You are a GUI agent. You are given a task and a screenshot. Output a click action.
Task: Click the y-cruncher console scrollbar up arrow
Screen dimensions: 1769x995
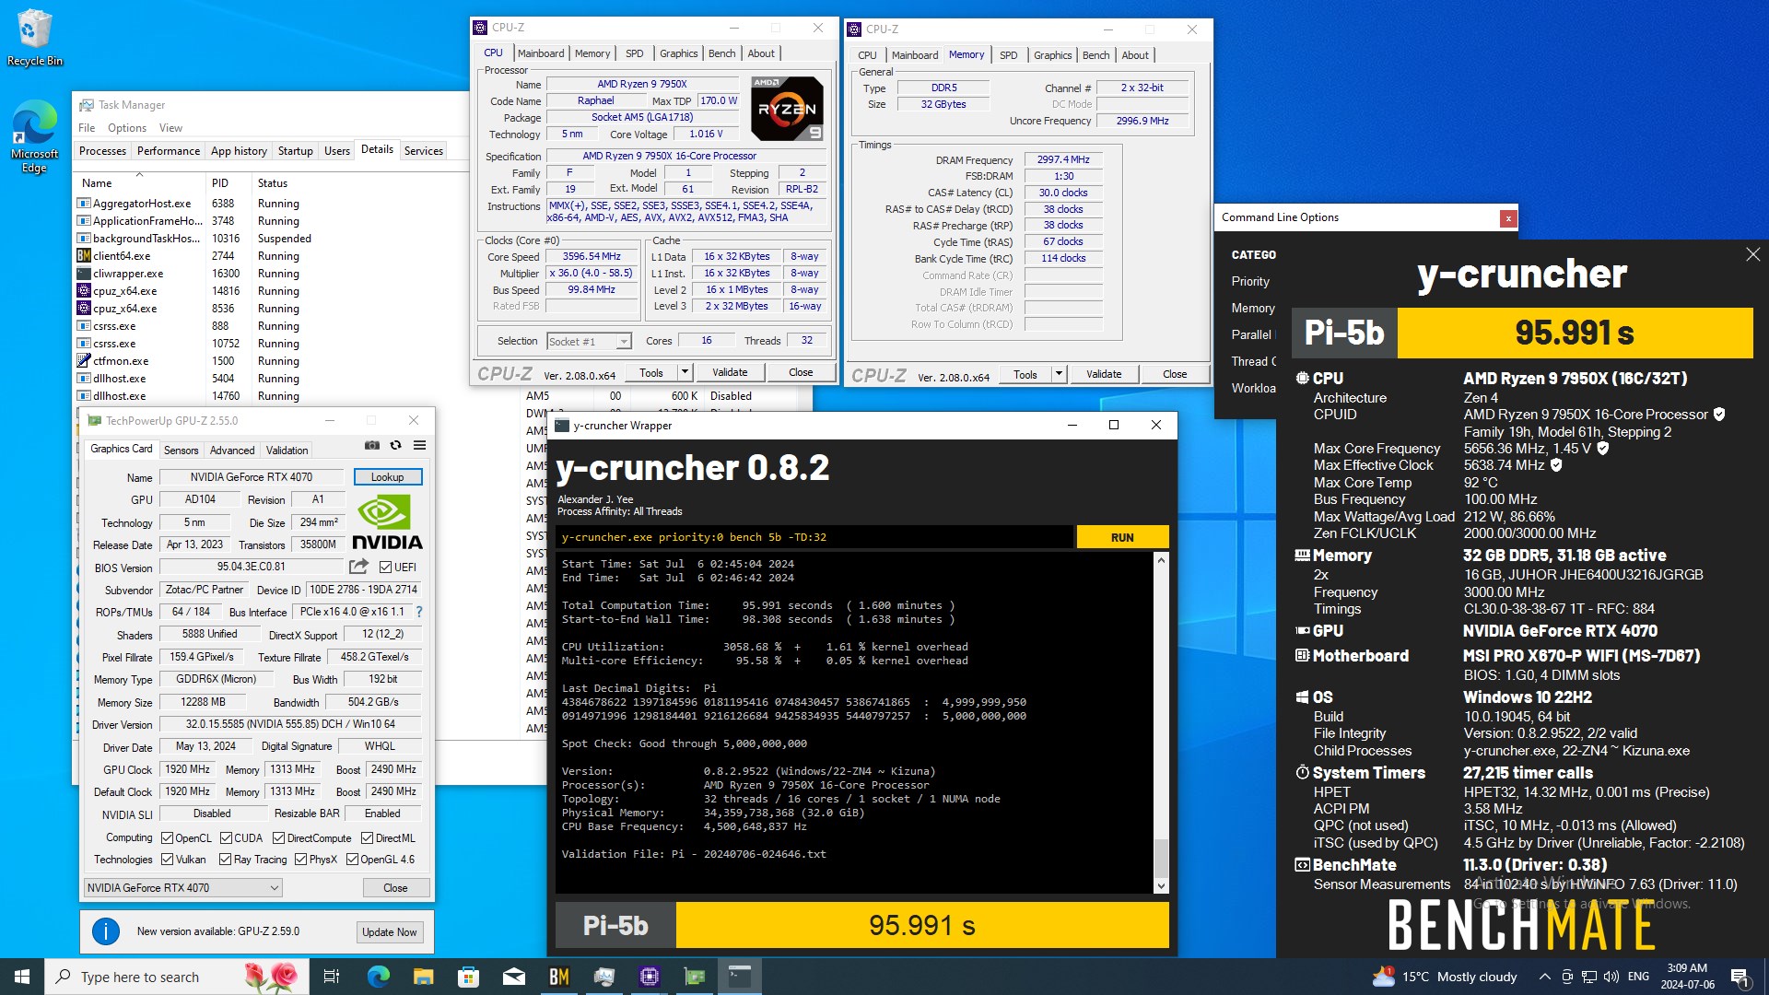click(1161, 560)
